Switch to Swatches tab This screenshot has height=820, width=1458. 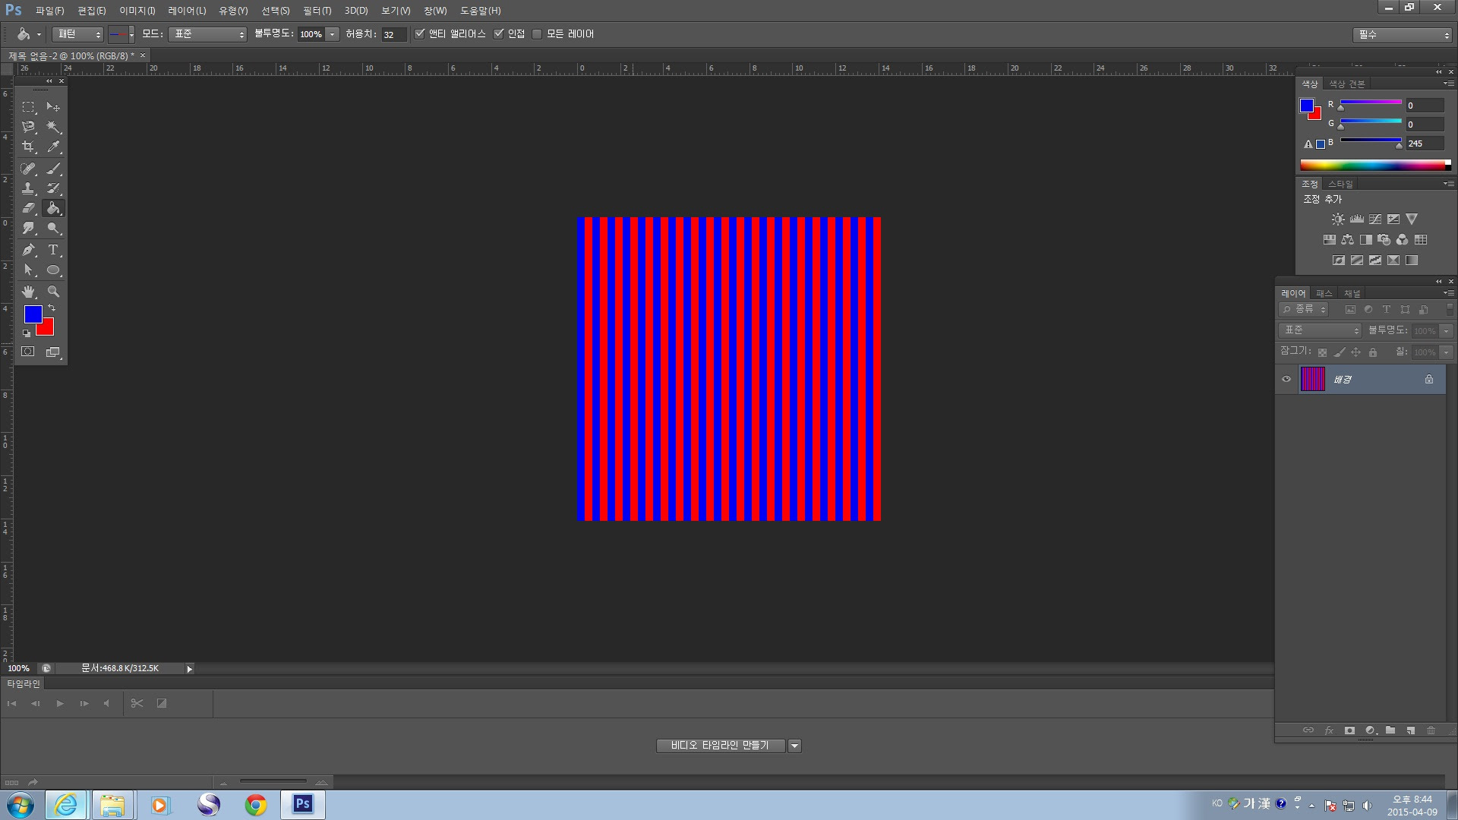[1347, 84]
